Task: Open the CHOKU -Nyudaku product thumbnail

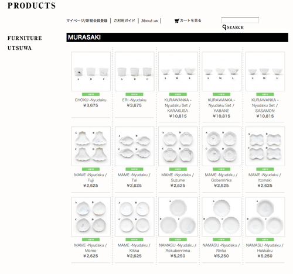Action: pyautogui.click(x=91, y=71)
